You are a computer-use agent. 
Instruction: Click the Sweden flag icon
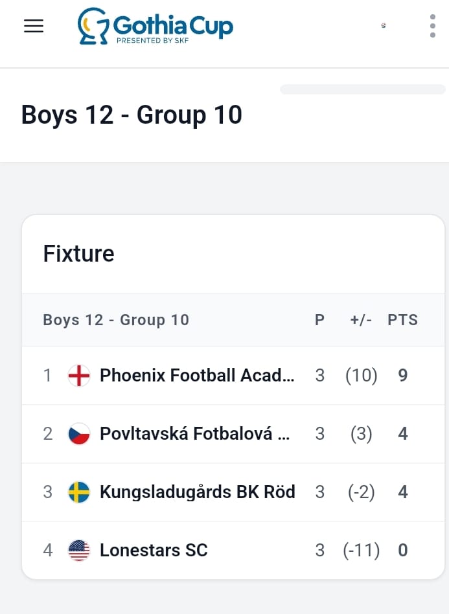coord(79,492)
